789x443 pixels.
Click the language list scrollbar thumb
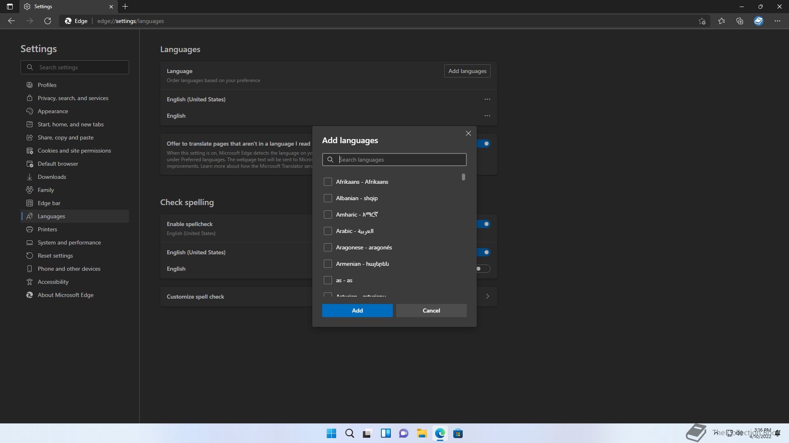[464, 177]
